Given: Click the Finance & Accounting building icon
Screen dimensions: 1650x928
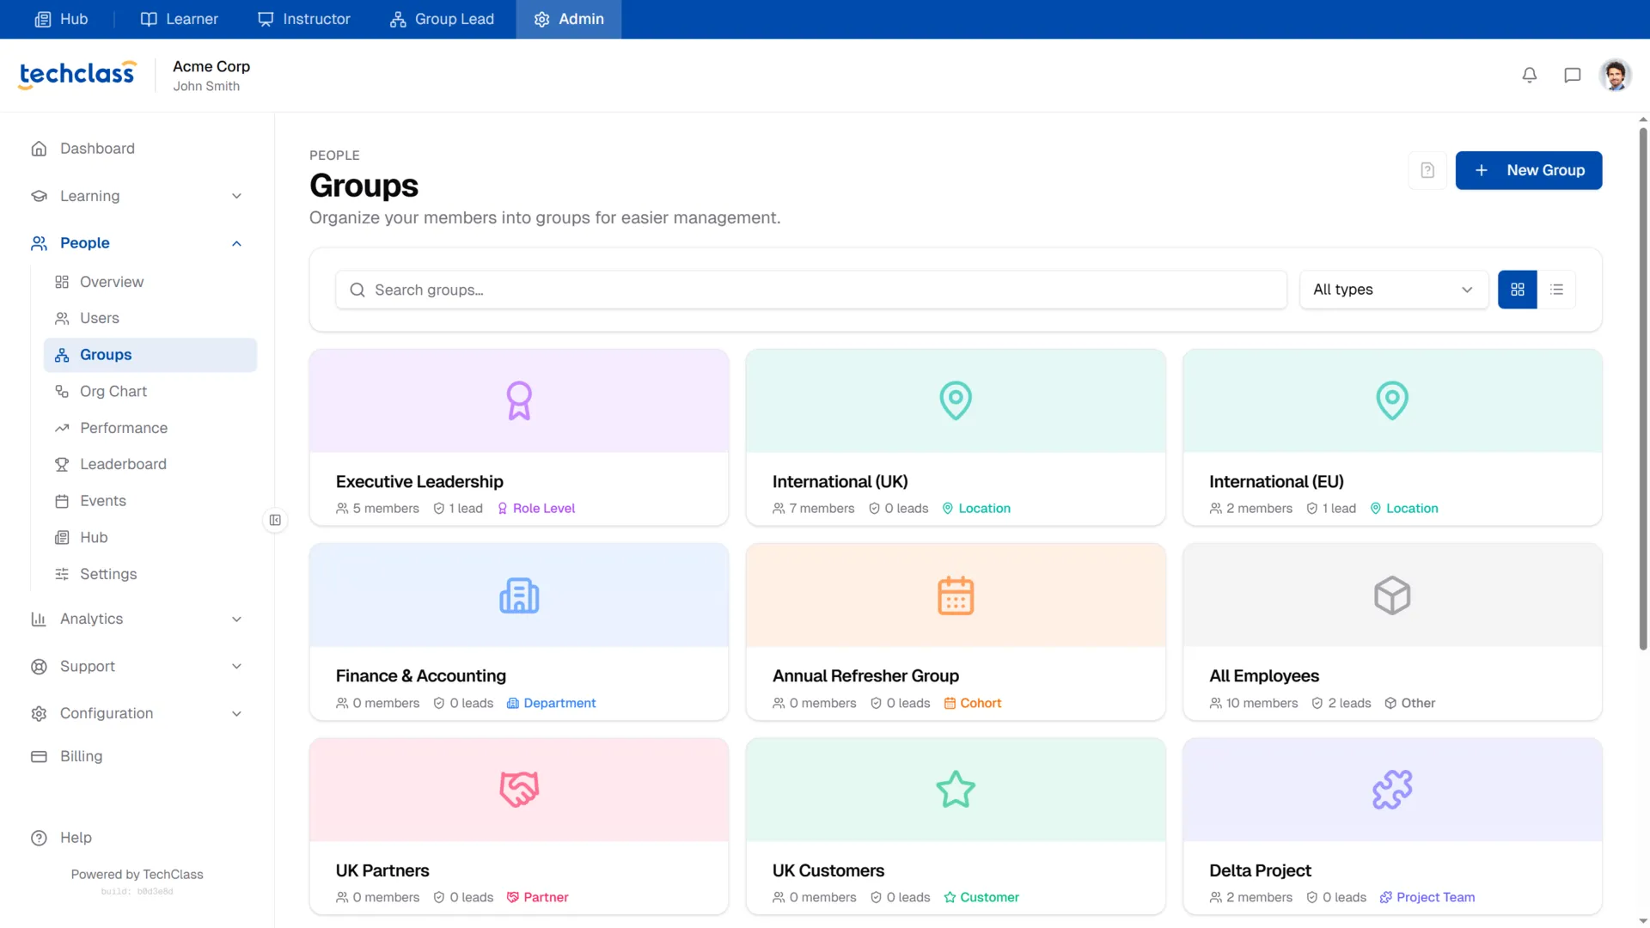Looking at the screenshot, I should coord(519,595).
